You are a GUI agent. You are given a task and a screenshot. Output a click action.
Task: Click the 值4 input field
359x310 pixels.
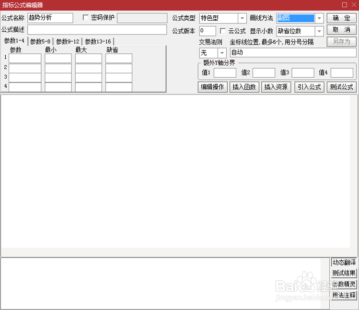click(342, 72)
